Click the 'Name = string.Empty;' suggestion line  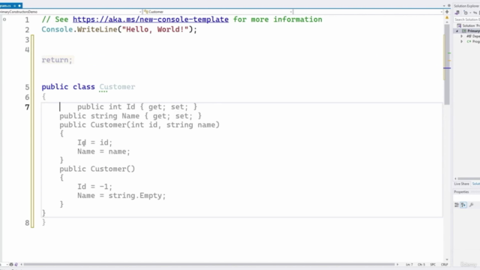[121, 196]
